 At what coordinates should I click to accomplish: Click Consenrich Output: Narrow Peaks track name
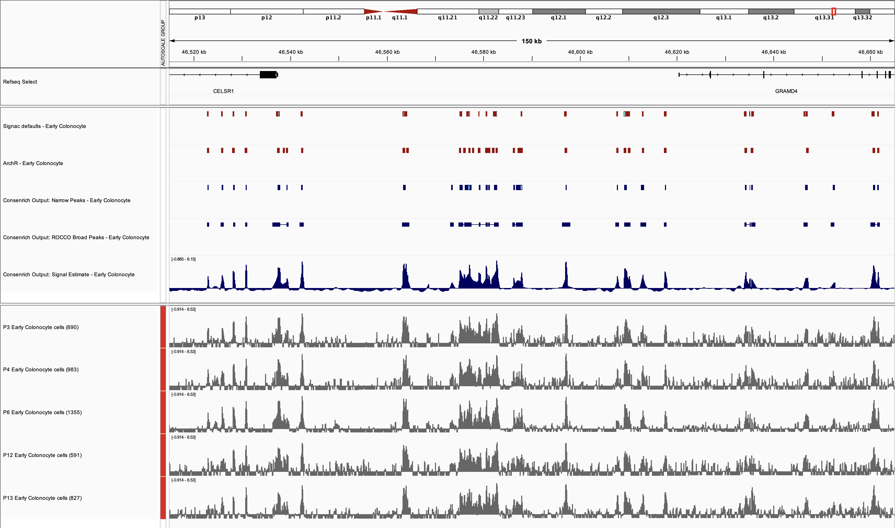[x=67, y=200]
